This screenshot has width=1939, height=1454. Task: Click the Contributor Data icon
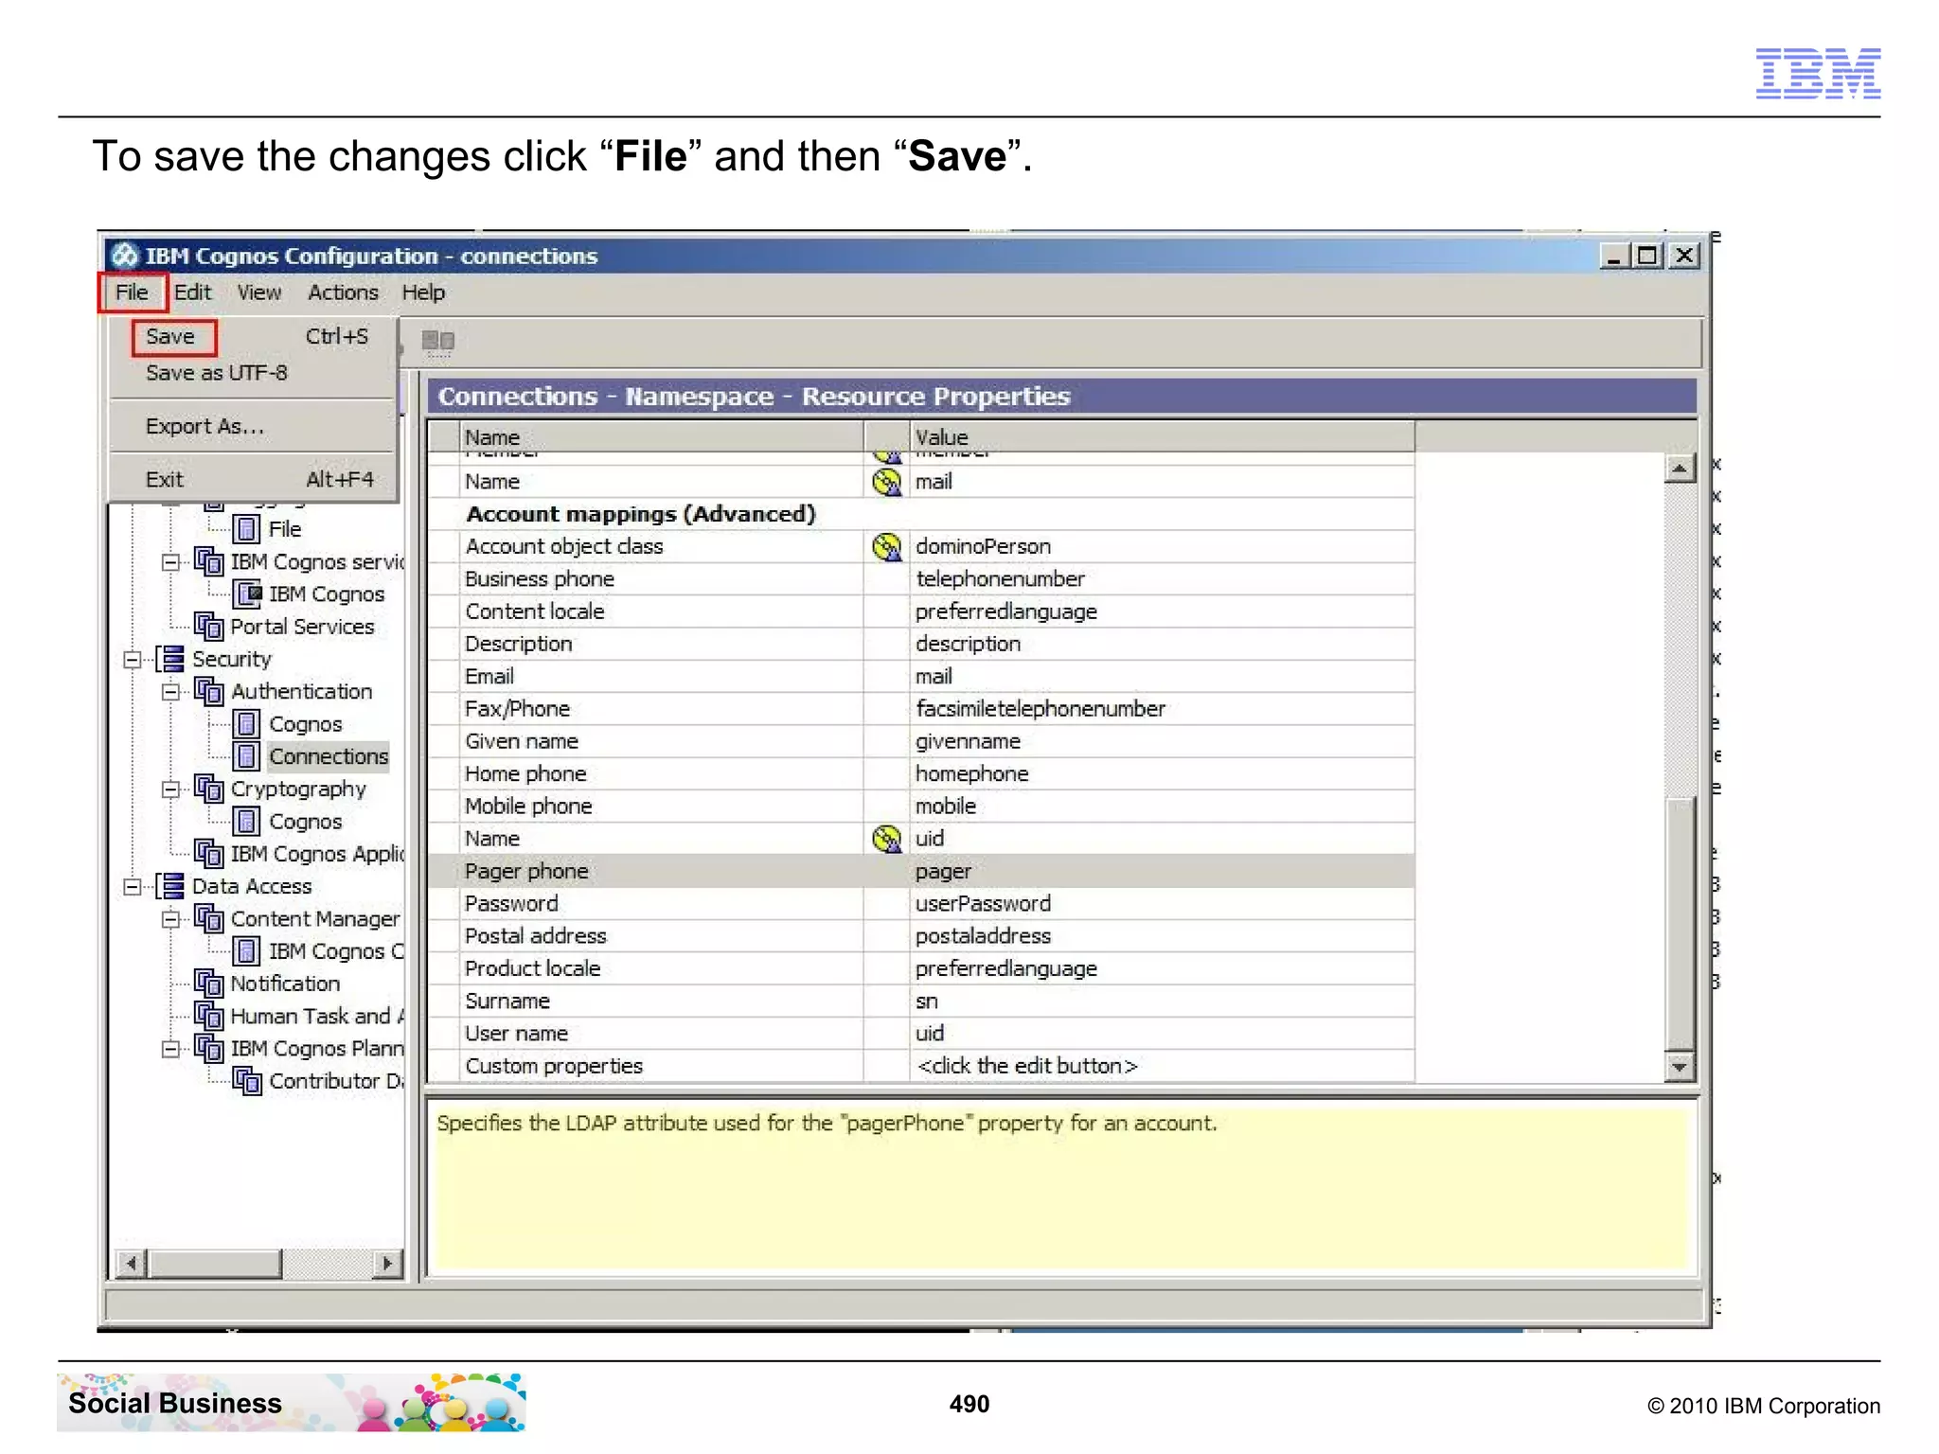click(x=247, y=1081)
